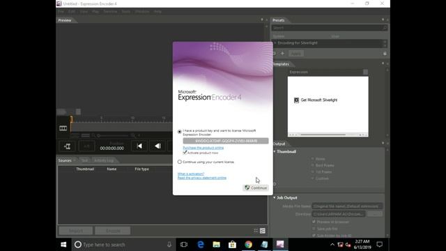Viewport: 446px width, 251px height.
Task: Select the Best Frame thumbnail option
Action: point(313,165)
